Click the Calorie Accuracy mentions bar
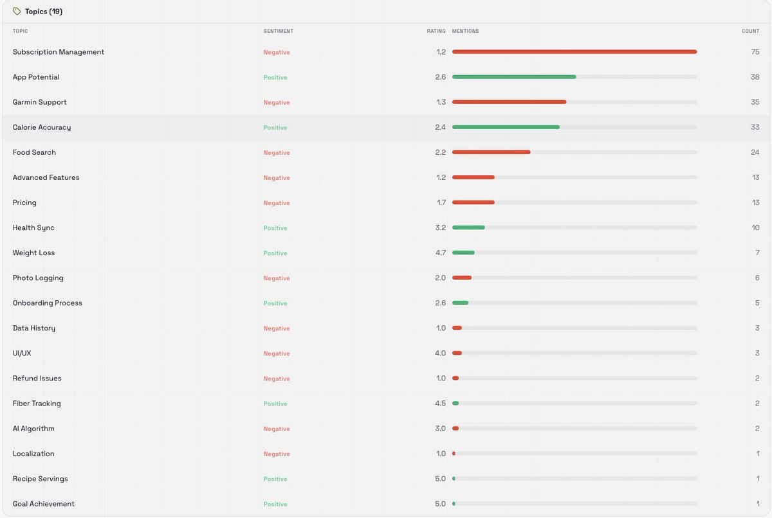 point(506,127)
